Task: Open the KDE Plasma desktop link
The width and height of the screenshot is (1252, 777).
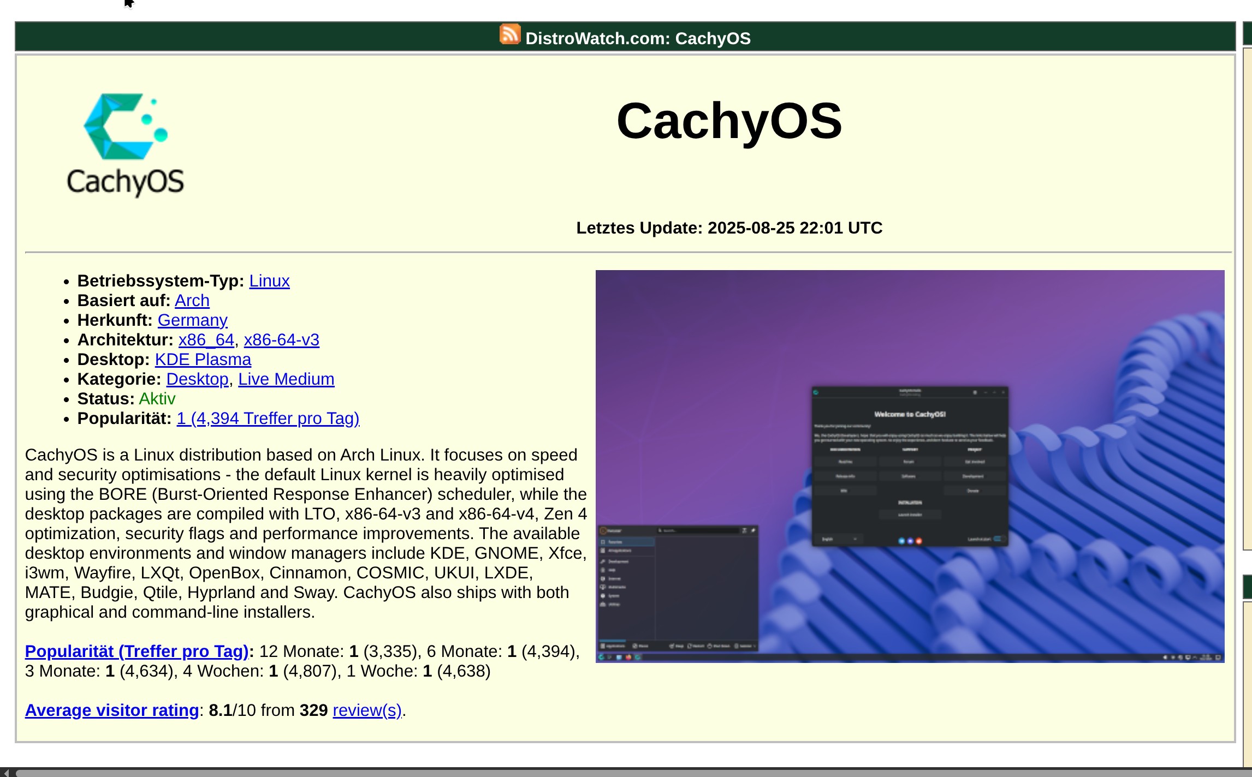Action: click(203, 360)
